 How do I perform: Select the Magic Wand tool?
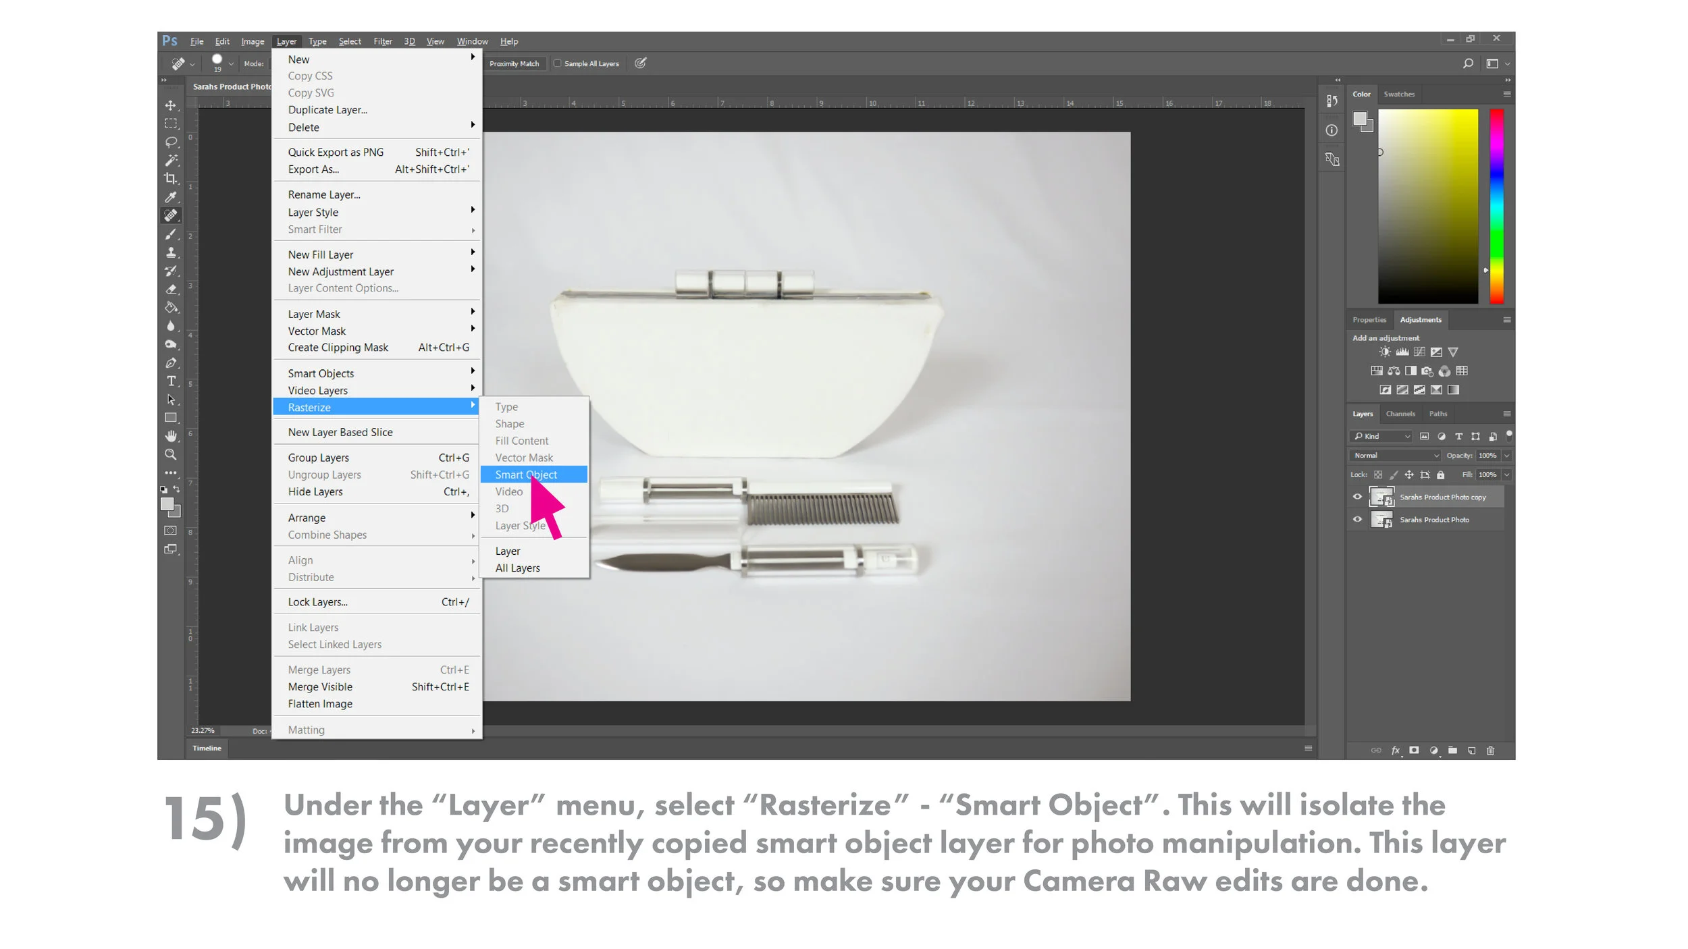tap(171, 160)
